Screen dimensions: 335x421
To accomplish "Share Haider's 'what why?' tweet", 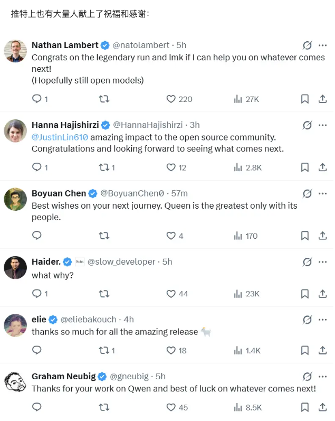I will 322,293.
